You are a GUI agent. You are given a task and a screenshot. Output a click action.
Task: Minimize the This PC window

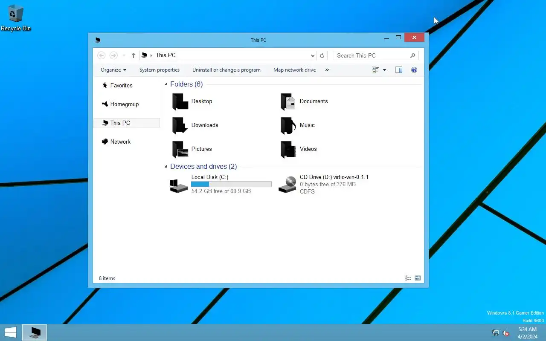(x=386, y=38)
